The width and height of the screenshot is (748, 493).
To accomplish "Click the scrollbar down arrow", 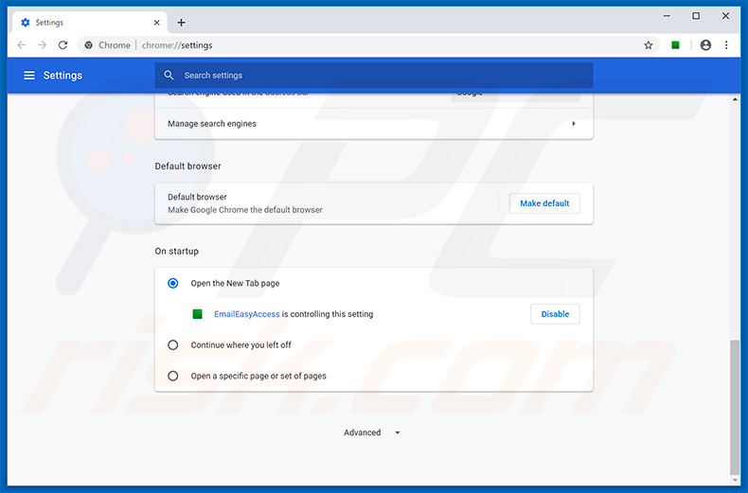I will [x=735, y=480].
